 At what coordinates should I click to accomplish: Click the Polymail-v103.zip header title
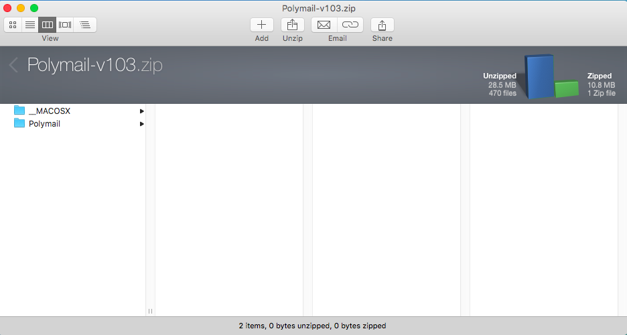94,65
